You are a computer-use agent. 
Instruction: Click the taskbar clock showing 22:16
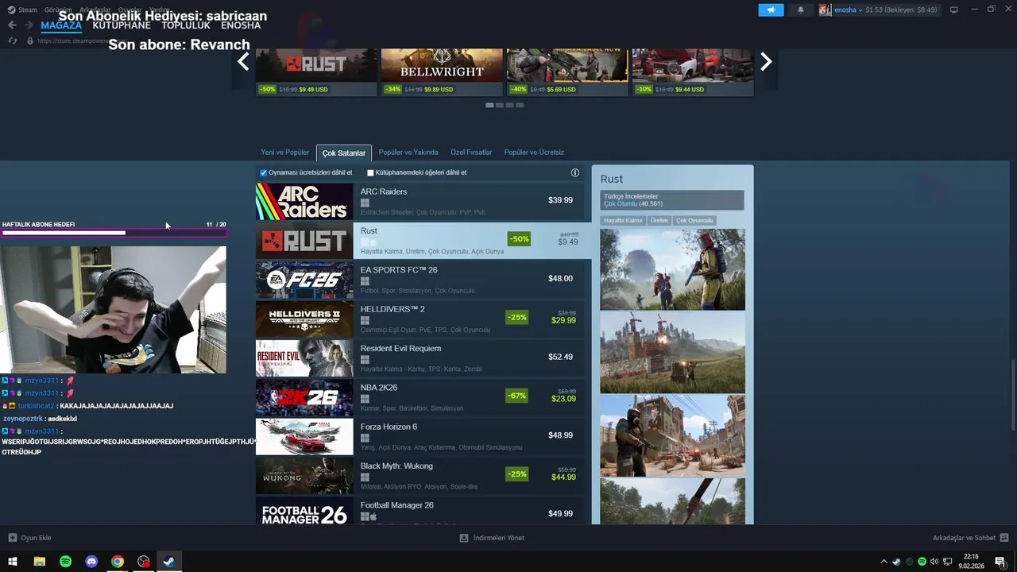971,562
